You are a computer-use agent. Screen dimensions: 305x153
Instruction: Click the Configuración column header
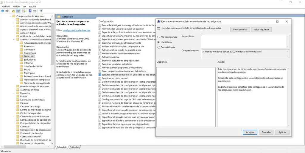click(x=106, y=21)
